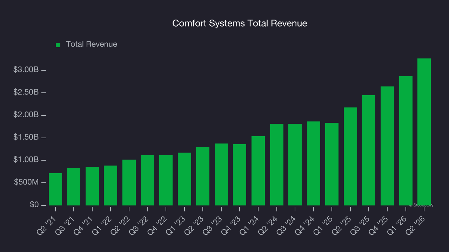Image resolution: width=449 pixels, height=252 pixels.
Task: Select the Q3 '25 revenue bar
Action: pyautogui.click(x=369, y=150)
